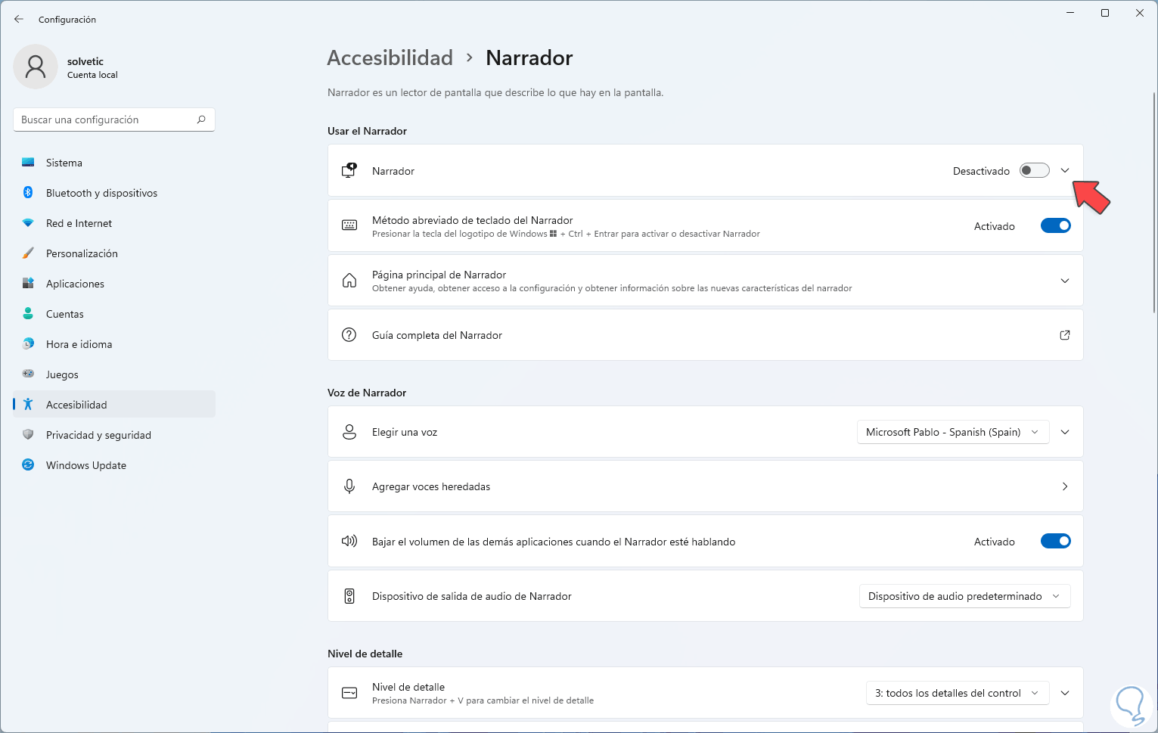The image size is (1158, 733).
Task: Click the search magnifier icon
Action: 201,120
